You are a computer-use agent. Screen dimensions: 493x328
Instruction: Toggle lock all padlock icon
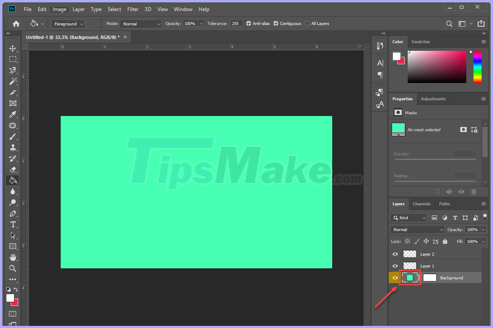(x=445, y=241)
